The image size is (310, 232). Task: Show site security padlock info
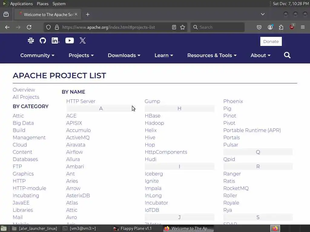click(57, 27)
